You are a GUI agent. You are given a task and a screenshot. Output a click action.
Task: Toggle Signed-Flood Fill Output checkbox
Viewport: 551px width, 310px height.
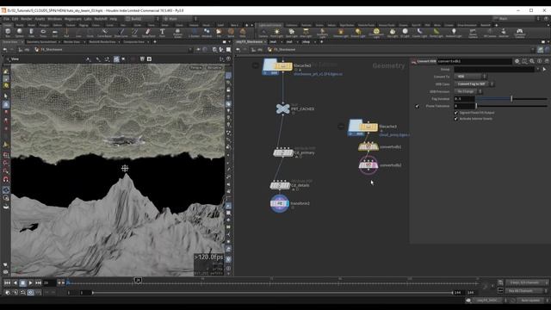[x=456, y=113]
